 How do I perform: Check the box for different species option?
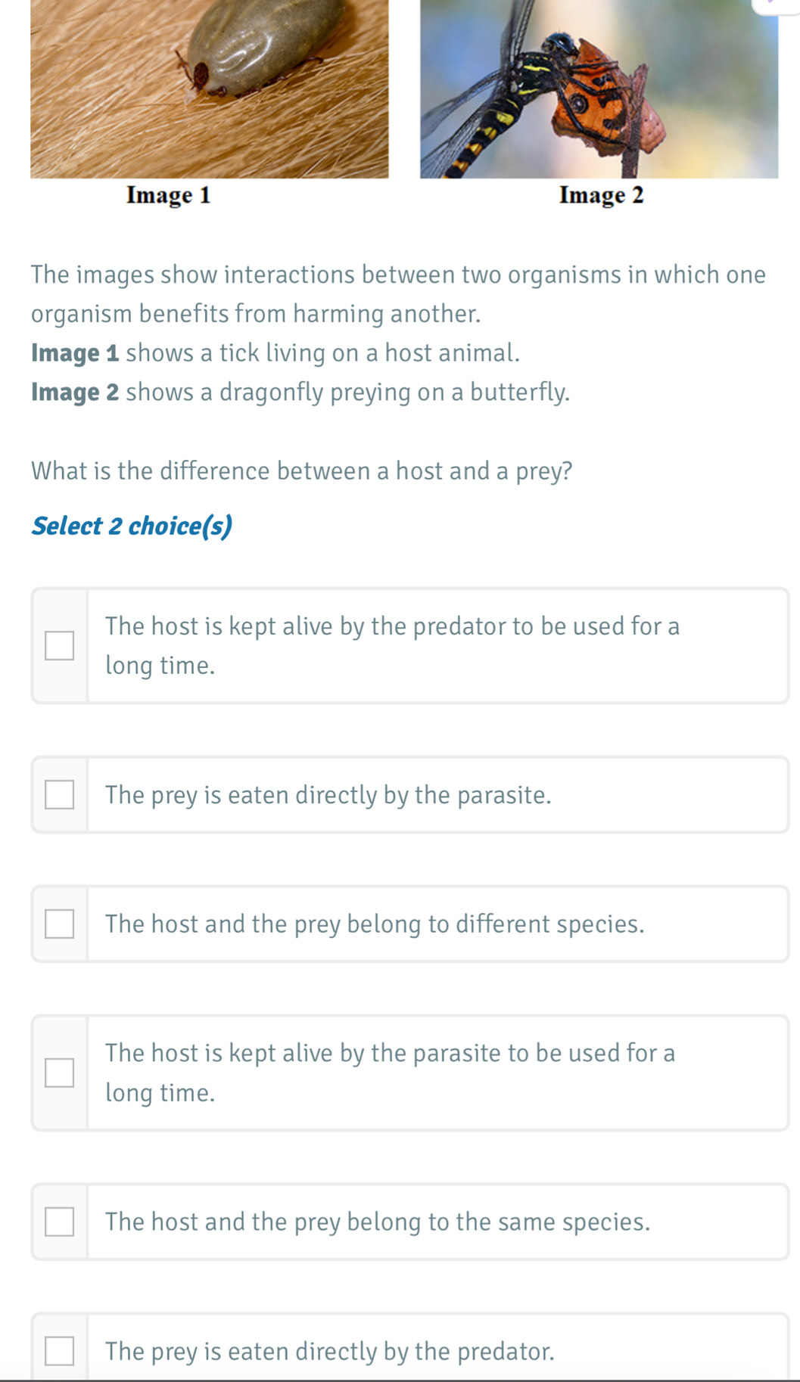point(59,924)
